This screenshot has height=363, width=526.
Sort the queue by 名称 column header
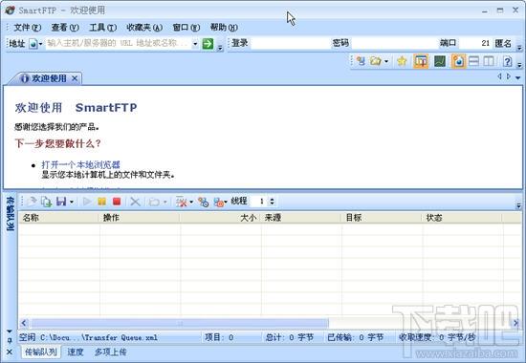tap(59, 218)
